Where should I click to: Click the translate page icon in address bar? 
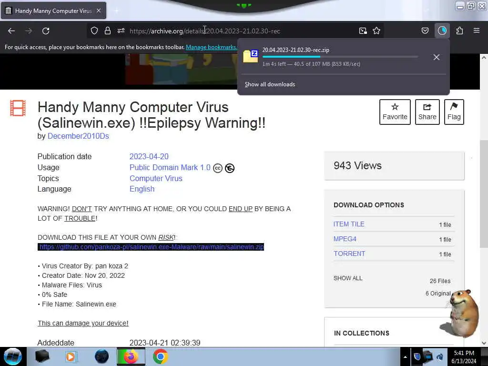point(363,31)
